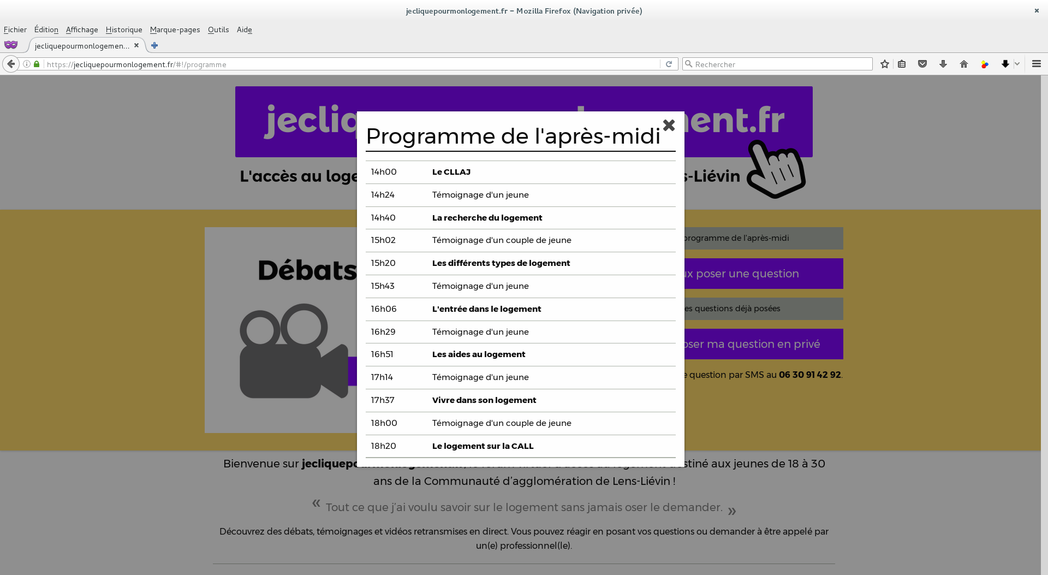Select Vivre dans son logement entry
Screen dimensions: 1048x575
pos(521,400)
